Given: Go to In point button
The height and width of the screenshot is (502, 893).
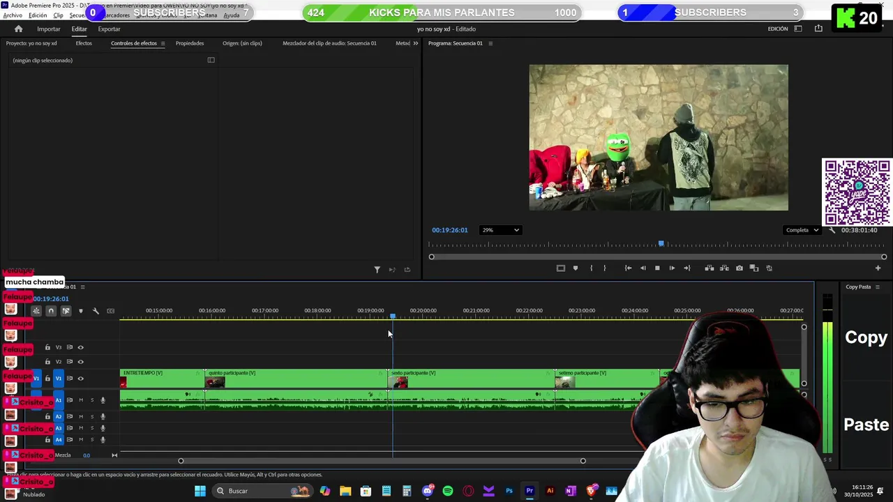Looking at the screenshot, I should [628, 268].
